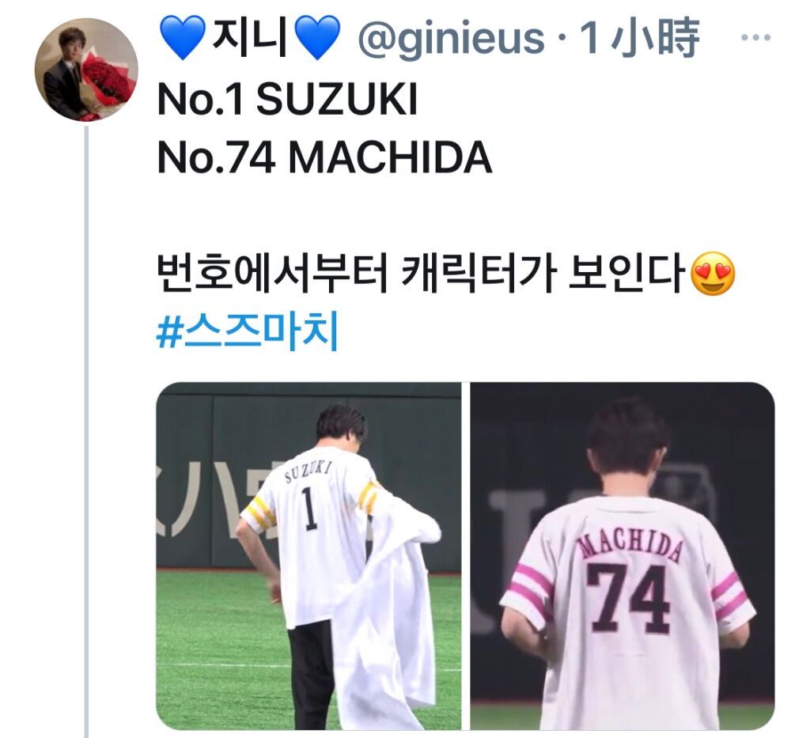This screenshot has width=810, height=738.
Task: Click the No.1 SUZUKI text line
Action: coord(287,99)
